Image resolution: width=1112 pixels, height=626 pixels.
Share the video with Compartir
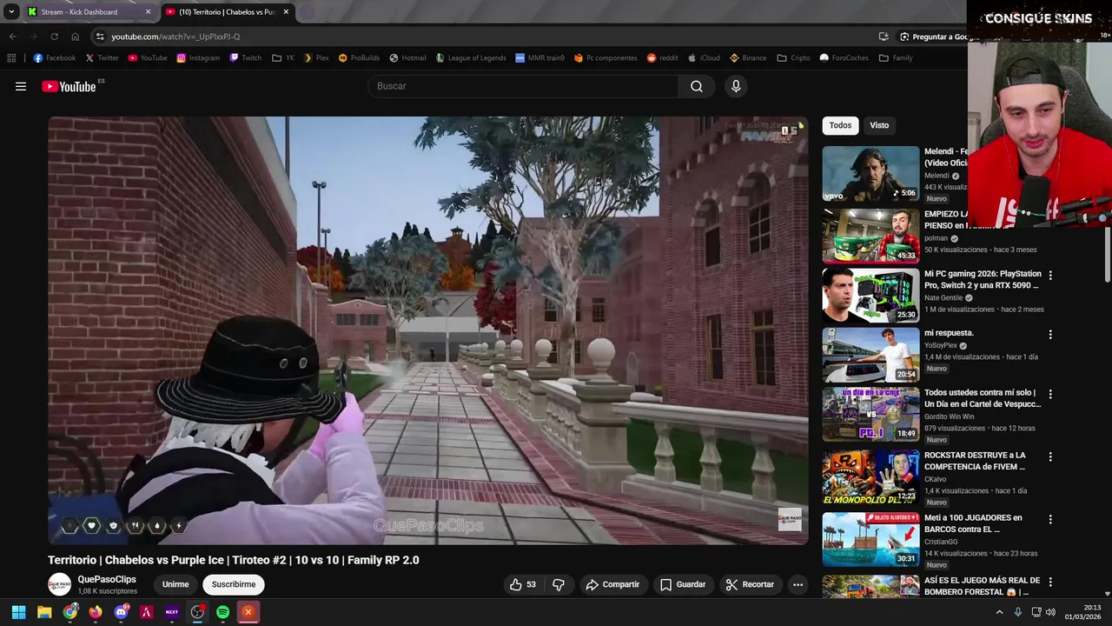(612, 584)
